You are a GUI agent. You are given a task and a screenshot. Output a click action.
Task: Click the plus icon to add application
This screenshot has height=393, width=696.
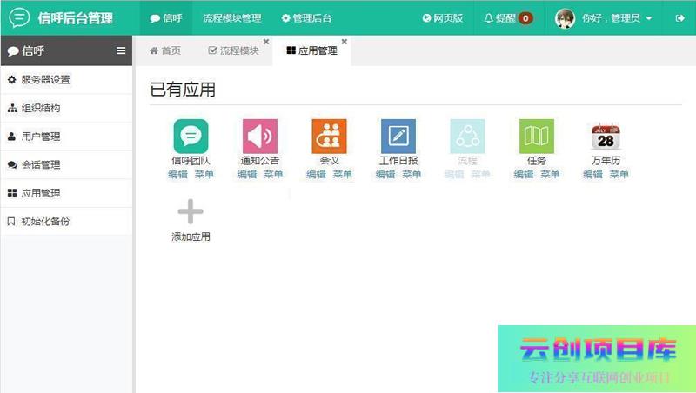click(191, 211)
